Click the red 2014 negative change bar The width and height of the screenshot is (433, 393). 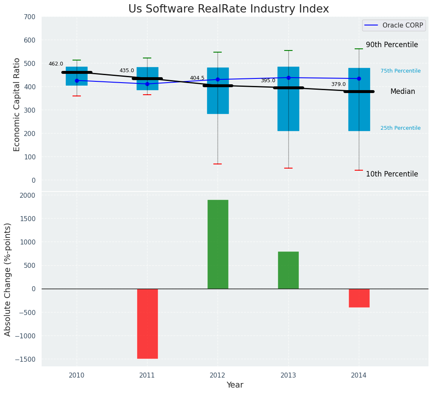(x=359, y=298)
